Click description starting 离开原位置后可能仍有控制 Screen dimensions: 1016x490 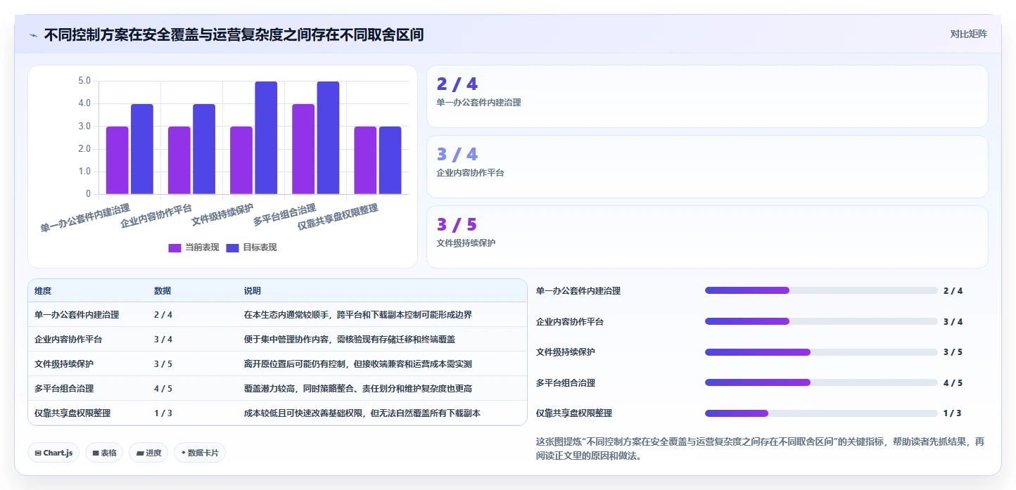click(x=358, y=364)
